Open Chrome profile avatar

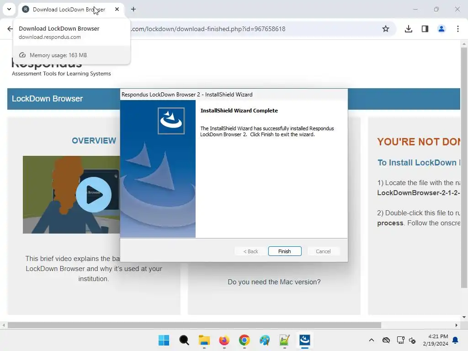click(x=441, y=29)
